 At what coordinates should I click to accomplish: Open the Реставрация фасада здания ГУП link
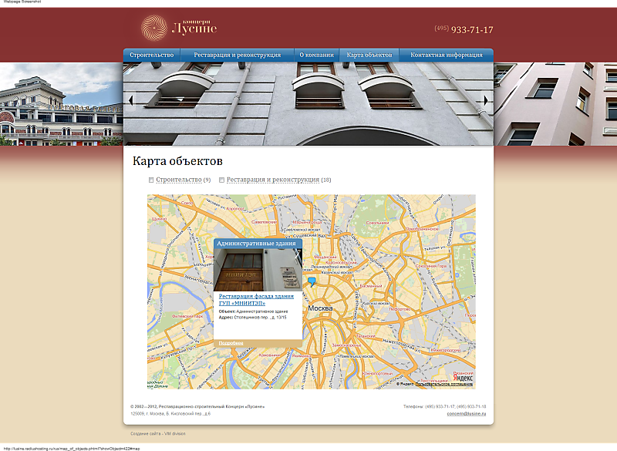[x=256, y=300]
